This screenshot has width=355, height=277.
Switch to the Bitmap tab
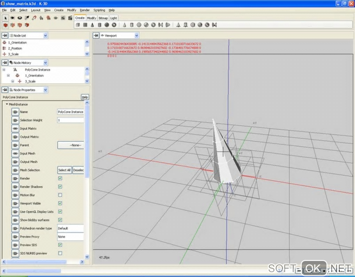click(103, 18)
